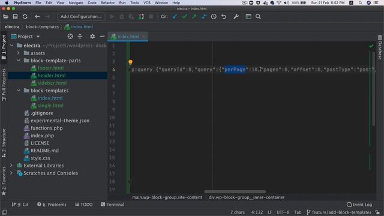Viewport: 384px width, 216px height.
Task: Update project with the Git blue arrow
Action: (x=175, y=17)
